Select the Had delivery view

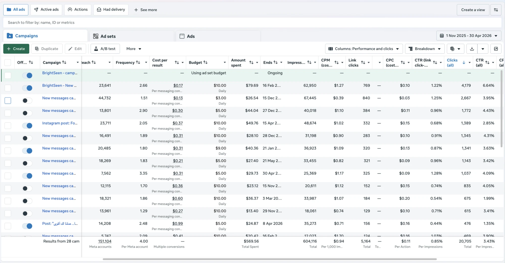(x=111, y=10)
